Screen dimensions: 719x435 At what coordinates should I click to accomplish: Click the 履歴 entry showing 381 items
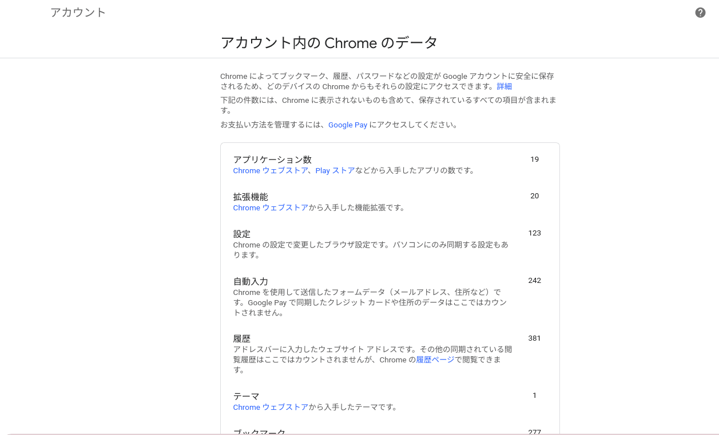[x=241, y=338]
